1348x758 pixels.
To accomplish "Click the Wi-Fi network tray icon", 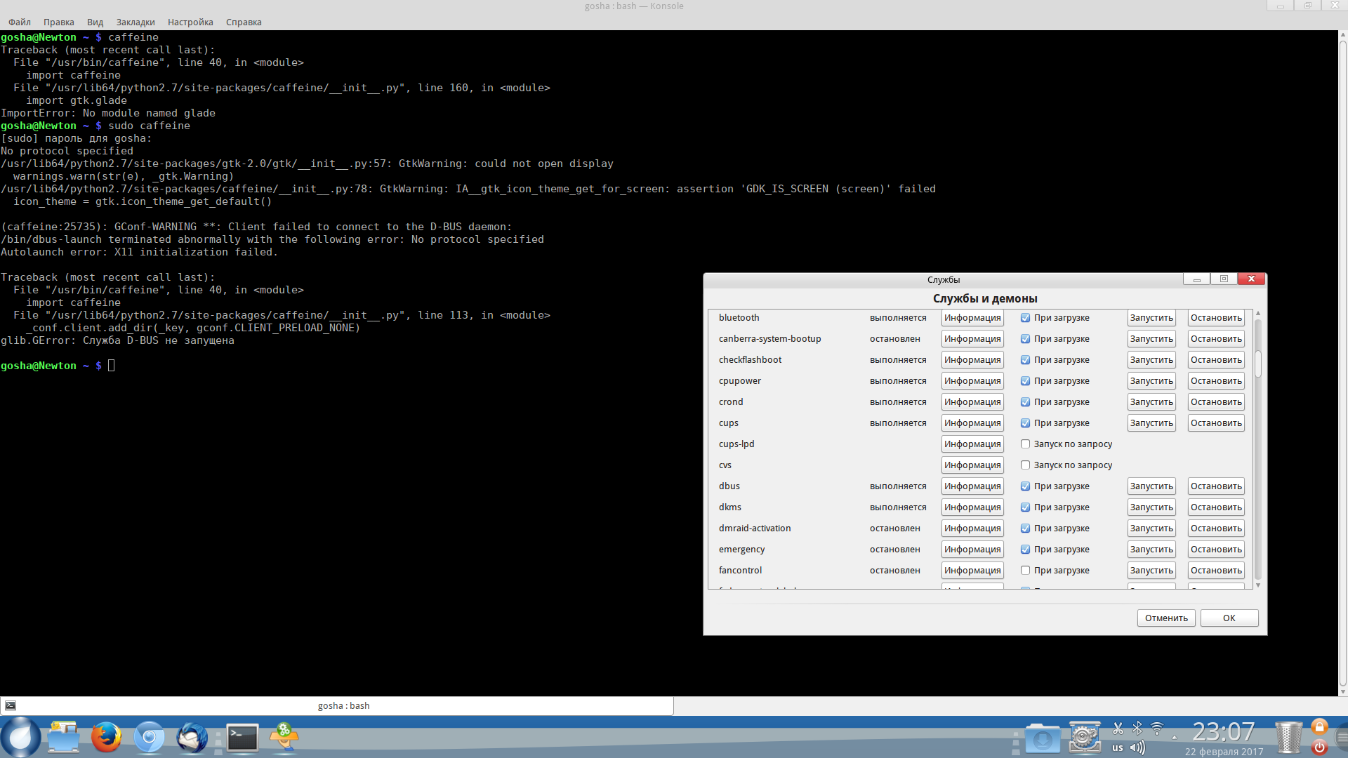I will [1157, 729].
